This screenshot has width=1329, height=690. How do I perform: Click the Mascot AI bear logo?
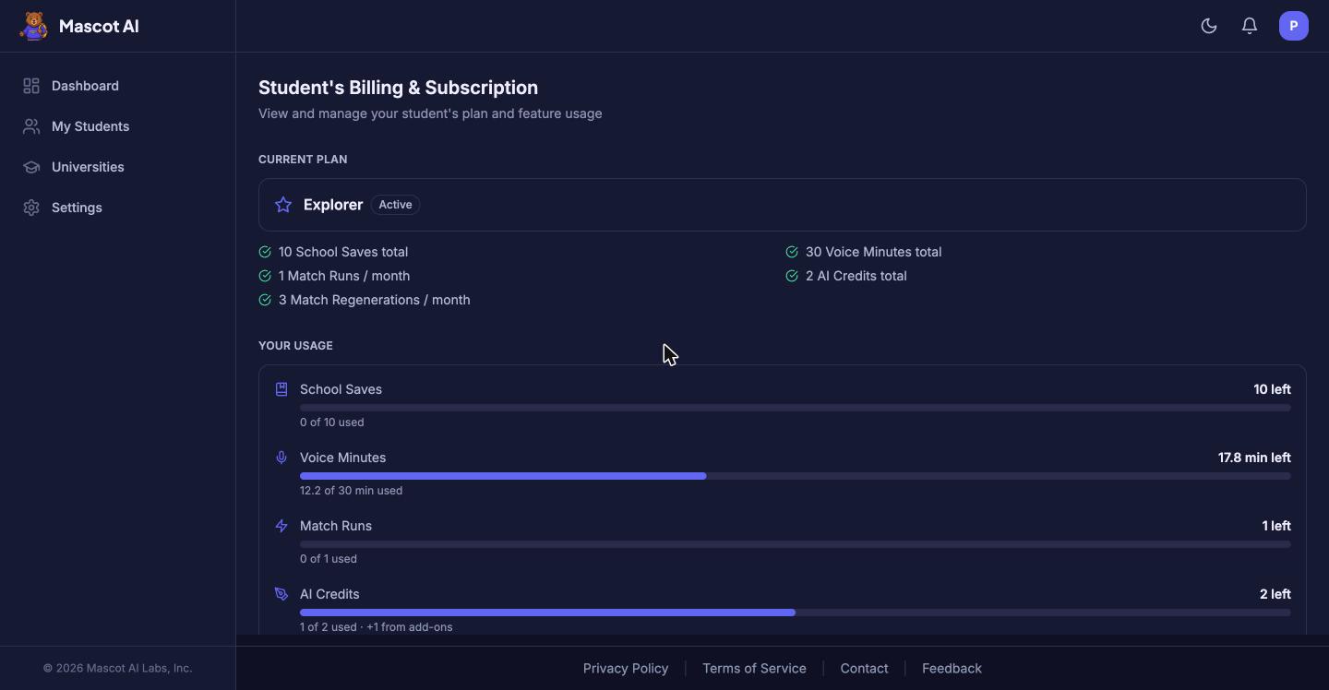[x=34, y=26]
